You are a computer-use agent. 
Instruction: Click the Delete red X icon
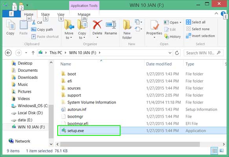coord(97,25)
